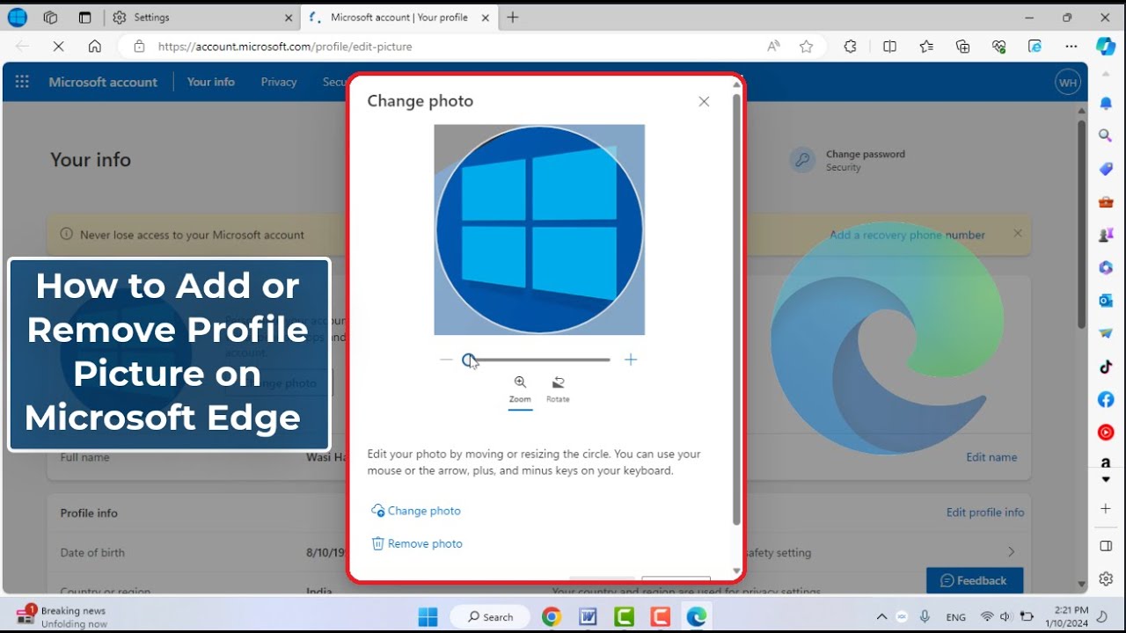Click the Microsoft account home link
The image size is (1126, 633).
pos(103,82)
